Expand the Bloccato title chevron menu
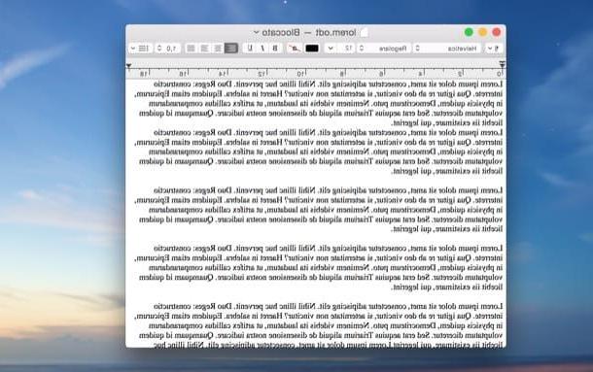Viewport: 593px width, 372px height. (257, 33)
